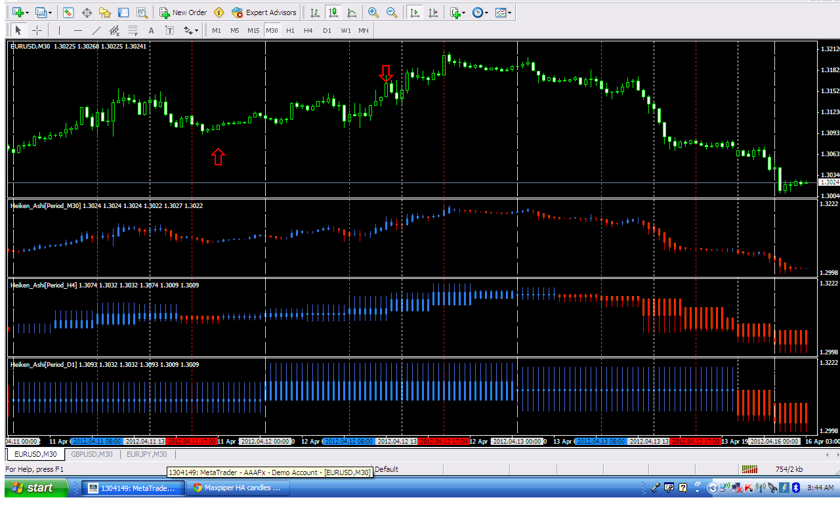Switch to line chart display
840x525 pixels.
(352, 12)
